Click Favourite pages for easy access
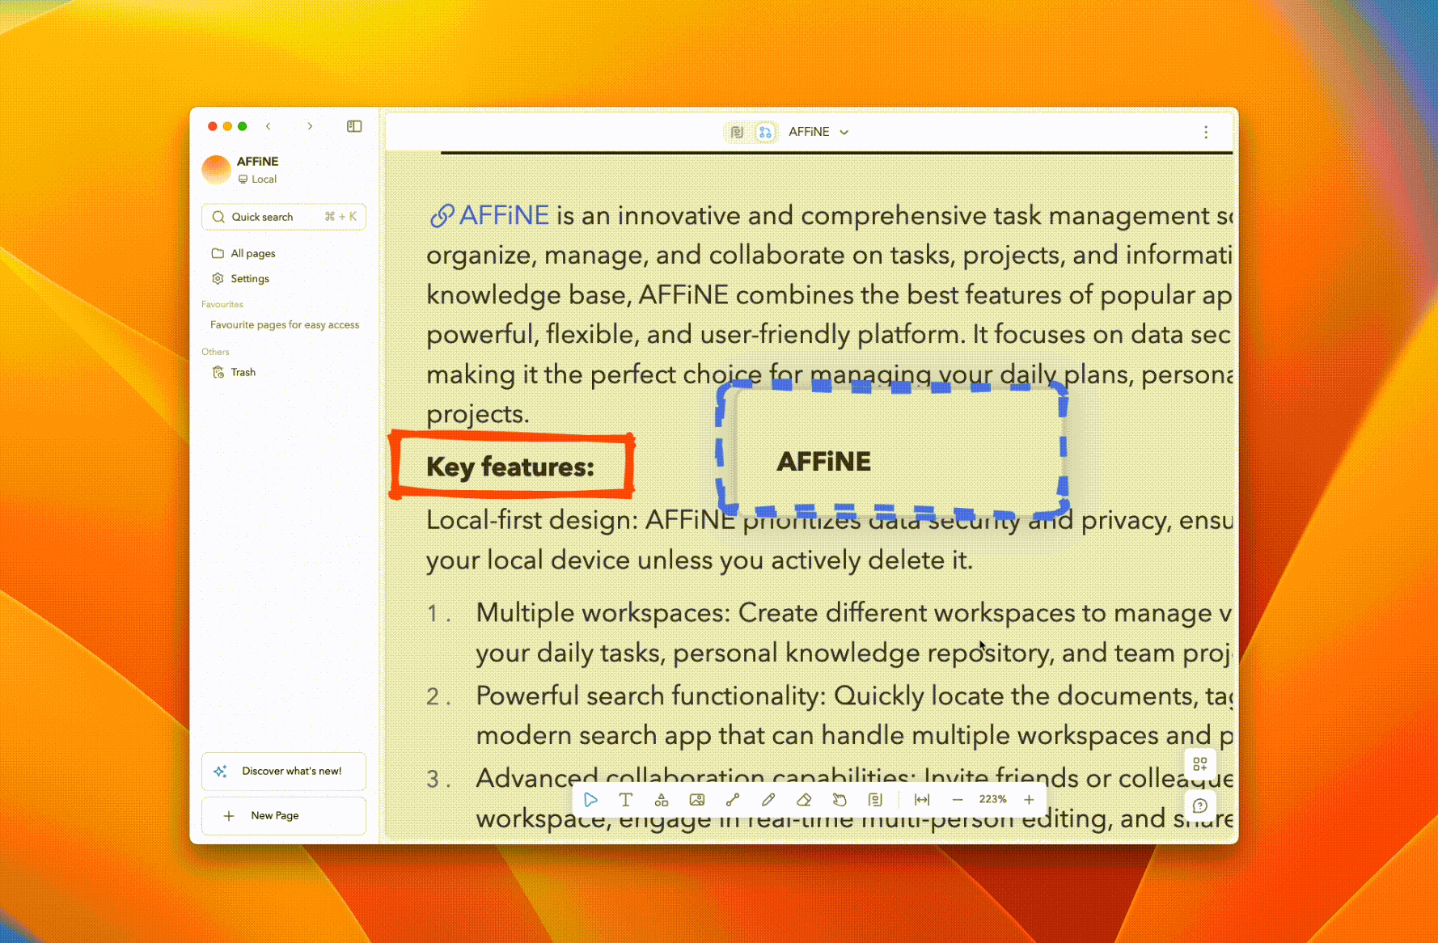Image resolution: width=1438 pixels, height=943 pixels. coord(285,324)
